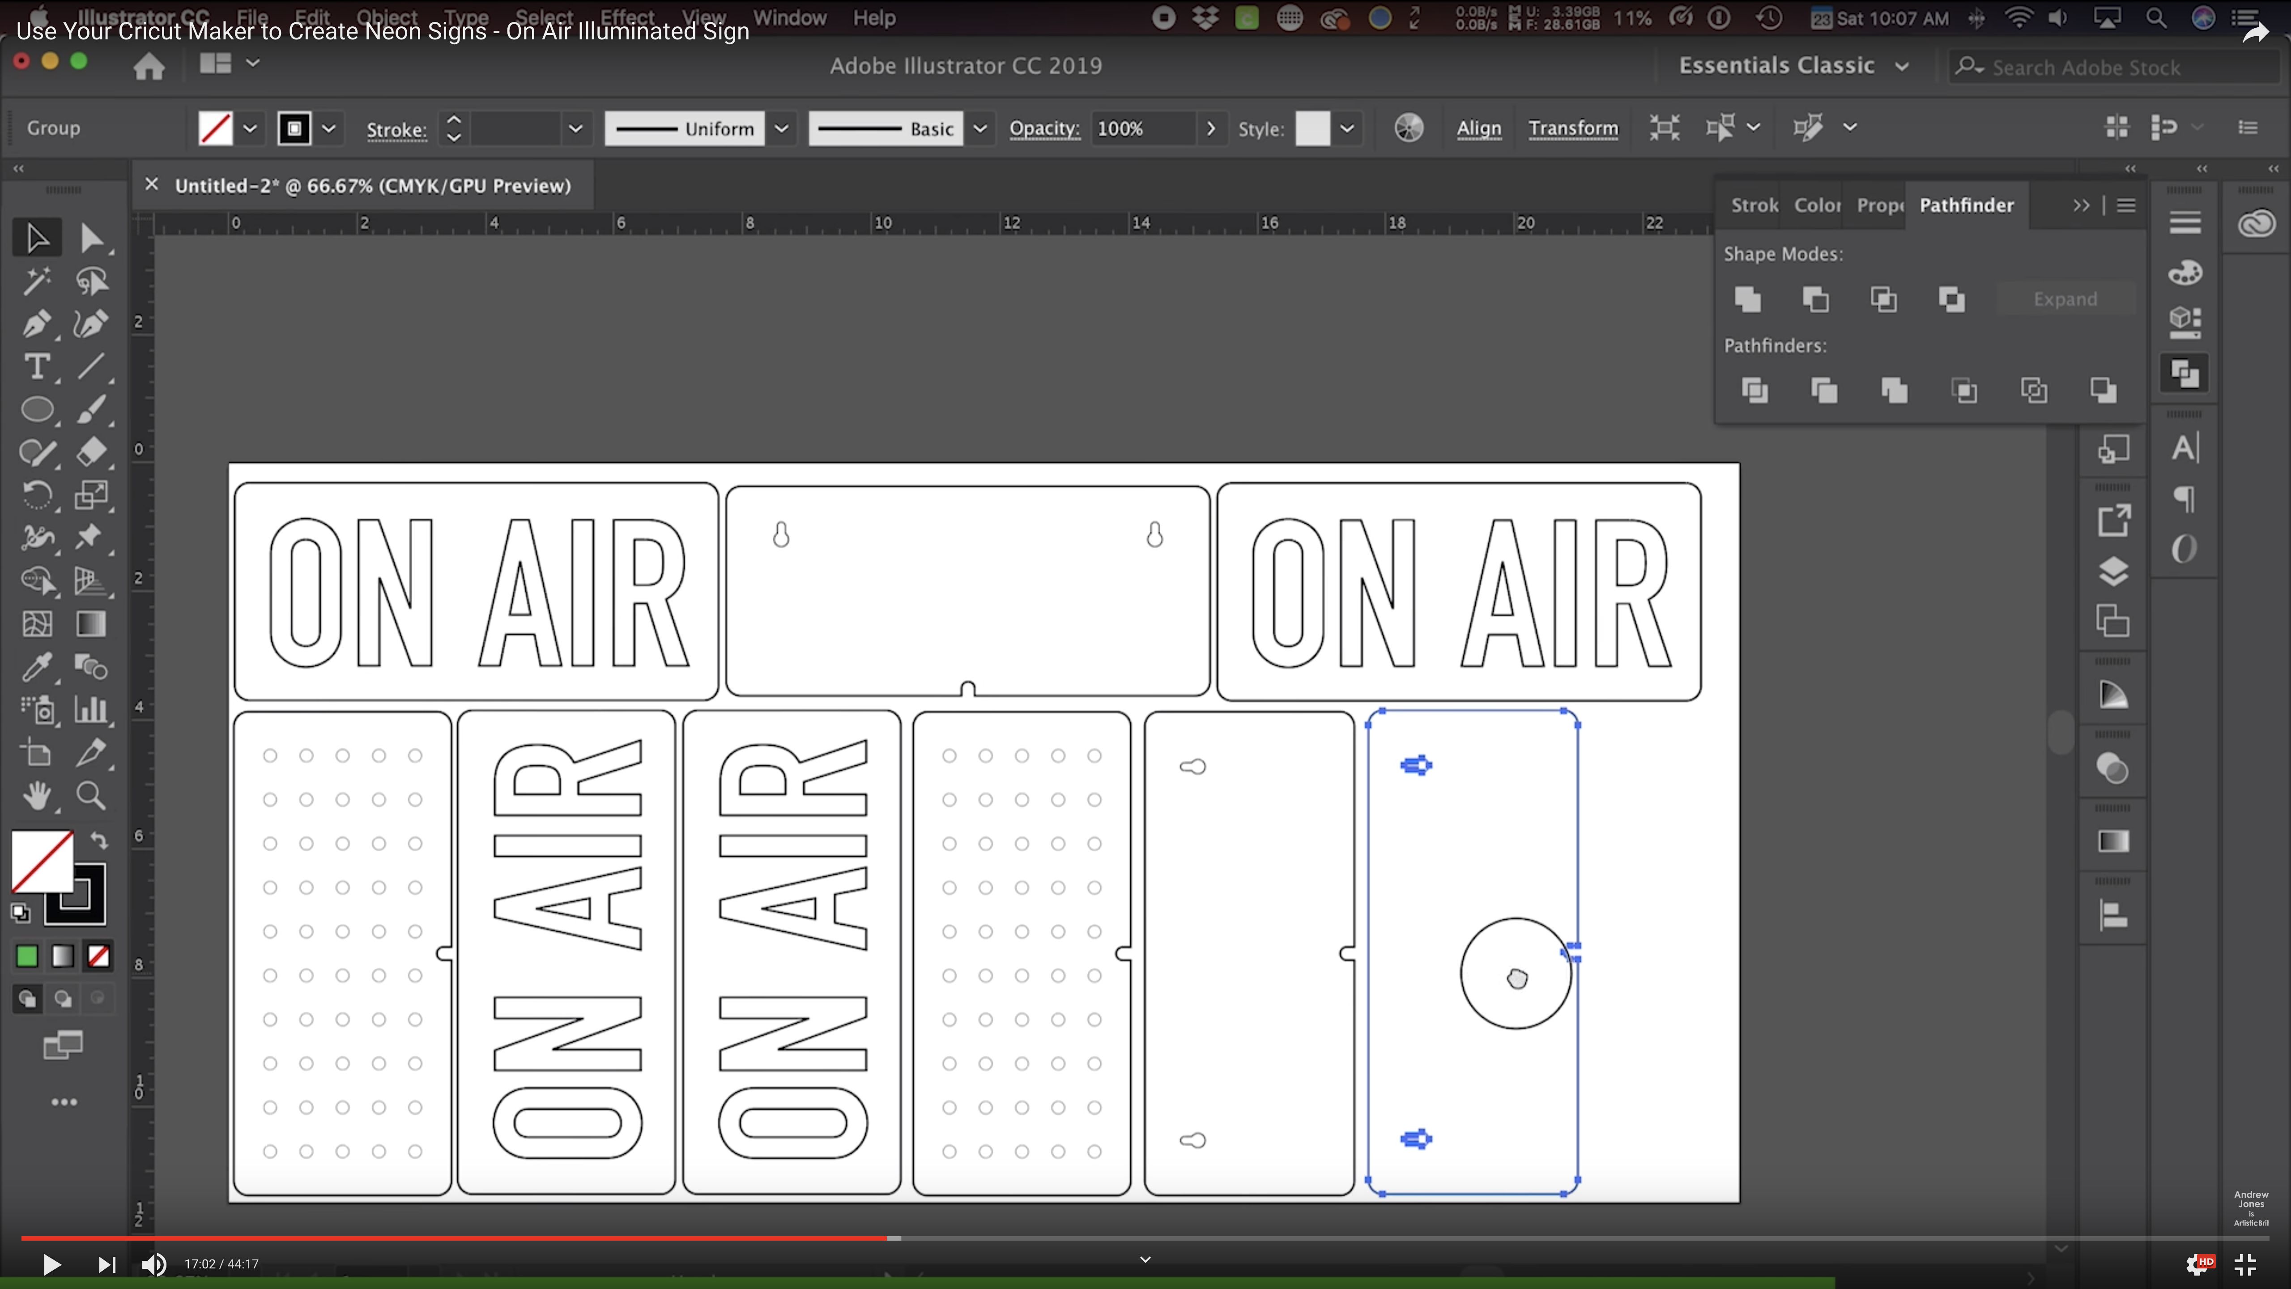Open the Window menu
This screenshot has width=2291, height=1289.
[x=789, y=17]
